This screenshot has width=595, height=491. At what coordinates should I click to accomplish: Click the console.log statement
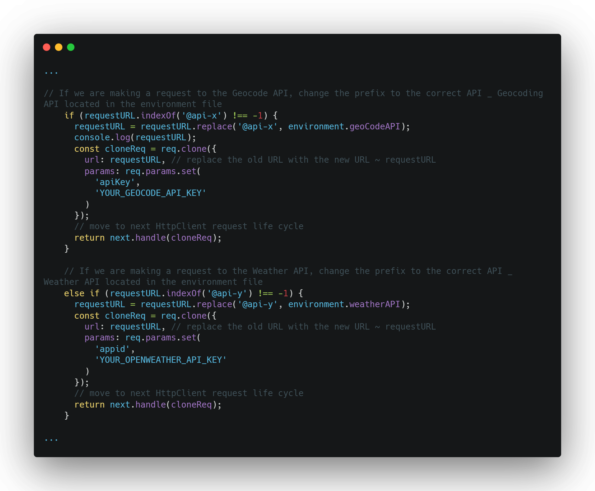coord(135,138)
